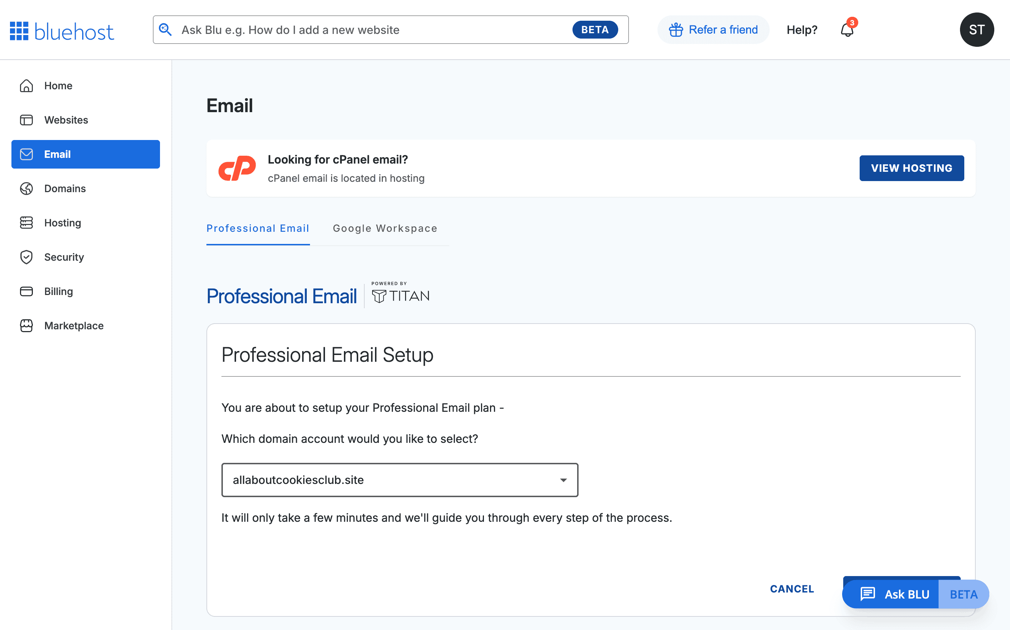Click the Security shield icon
Screen dimensions: 1010x630
[x=26, y=257]
